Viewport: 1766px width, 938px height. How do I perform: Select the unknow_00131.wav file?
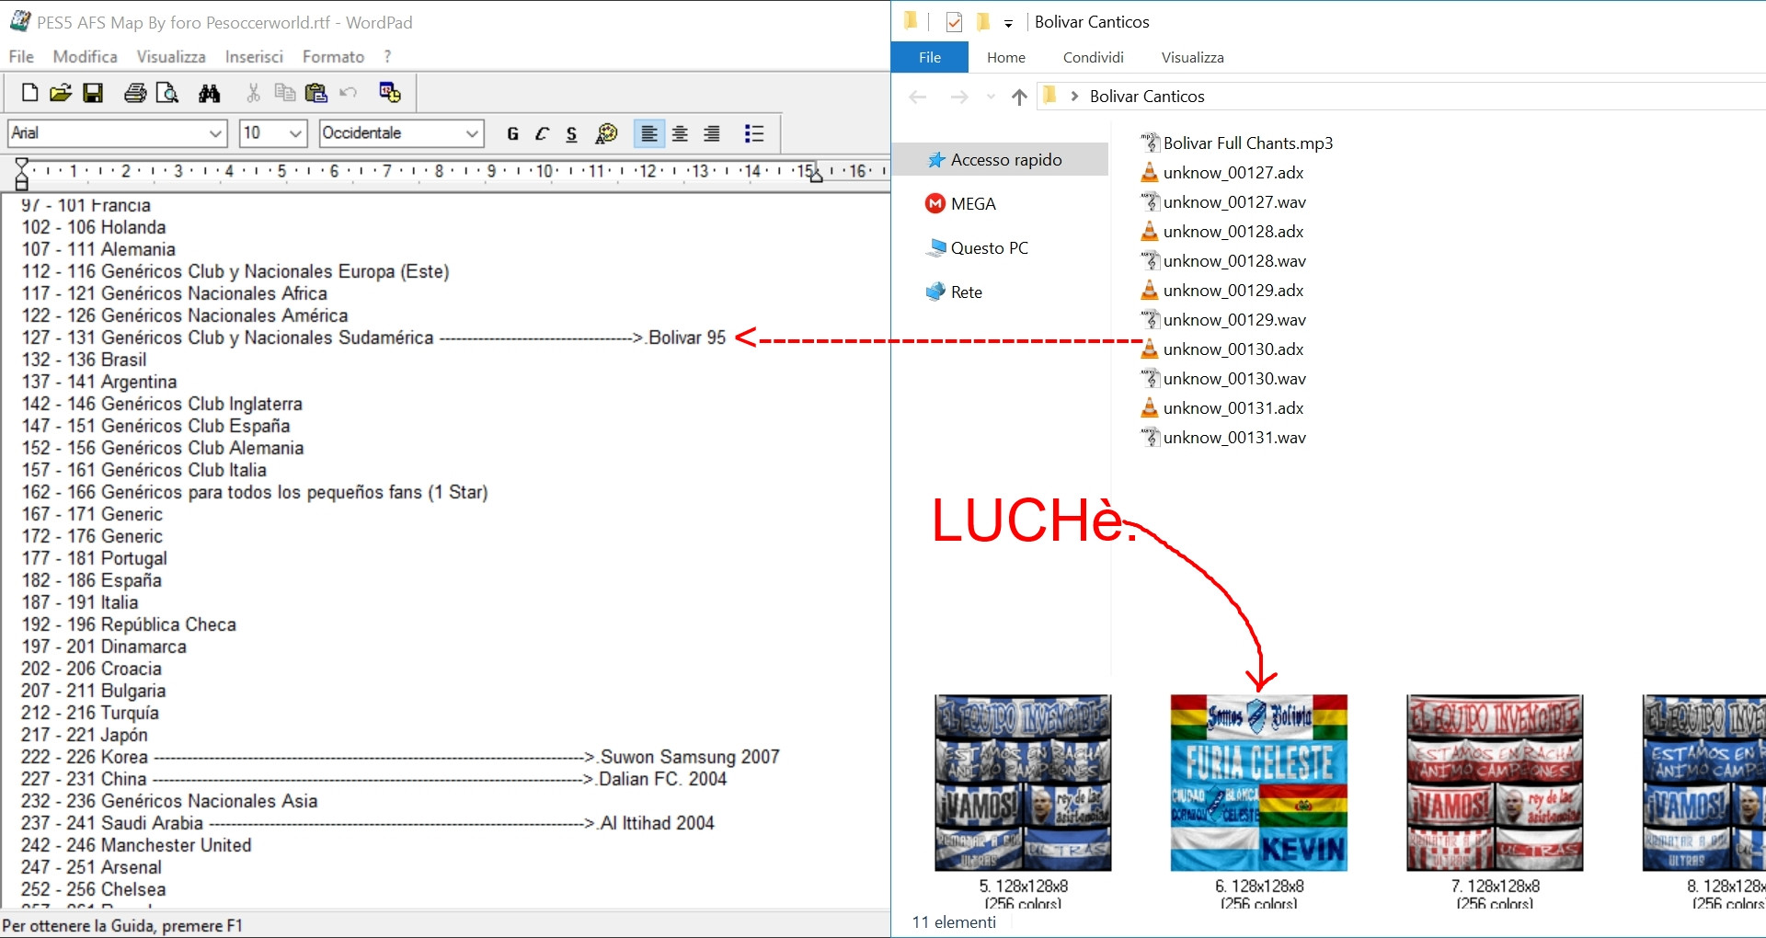1223,438
